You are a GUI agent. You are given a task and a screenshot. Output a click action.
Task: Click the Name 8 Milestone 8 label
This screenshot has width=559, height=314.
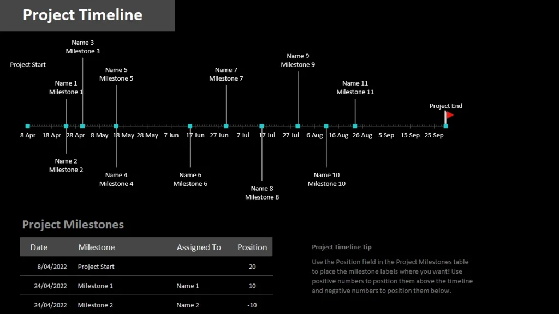pos(262,192)
